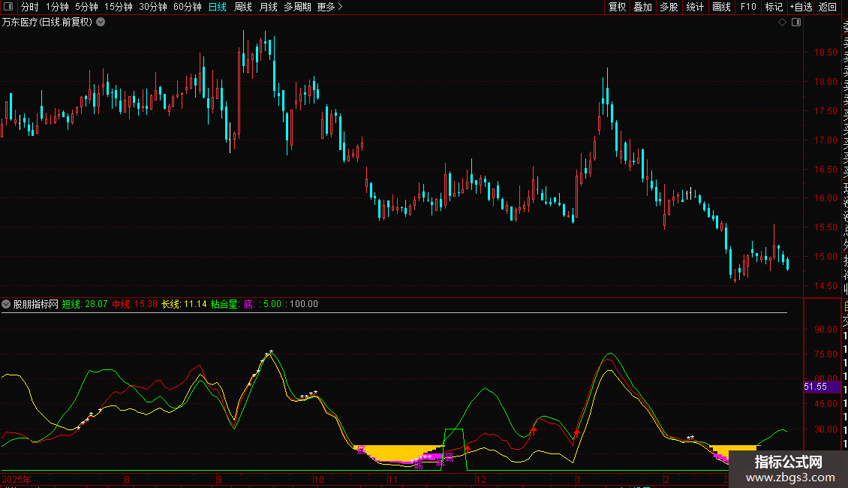Open the 画线 drawing tools
Image resolution: width=848 pixels, height=488 pixels.
point(721,8)
